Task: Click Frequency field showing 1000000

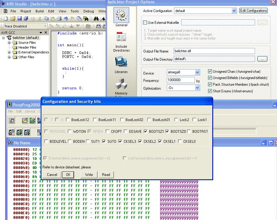Action: pos(181,80)
